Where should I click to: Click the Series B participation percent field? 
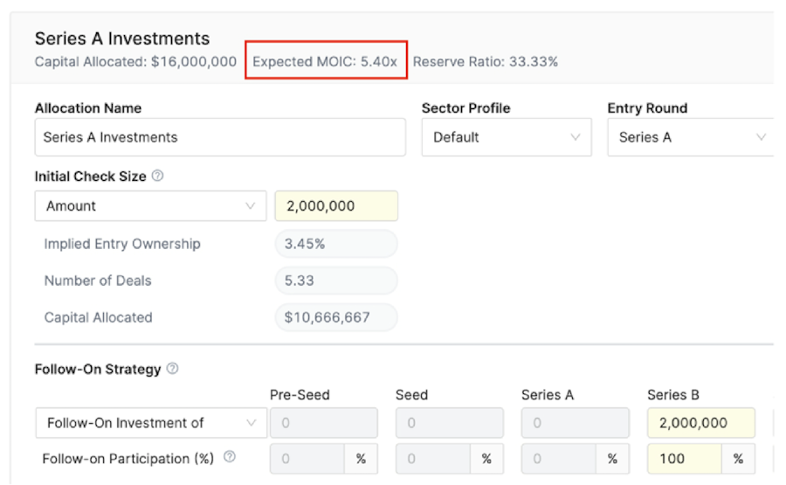click(x=684, y=459)
